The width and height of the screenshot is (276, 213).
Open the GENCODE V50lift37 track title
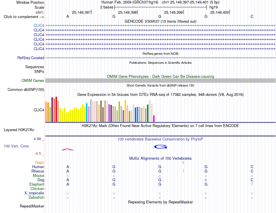tap(160, 21)
